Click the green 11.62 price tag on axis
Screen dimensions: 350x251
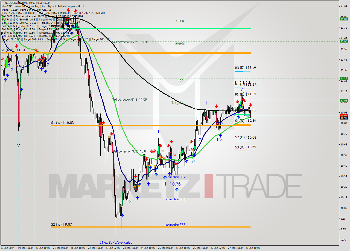[344, 41]
